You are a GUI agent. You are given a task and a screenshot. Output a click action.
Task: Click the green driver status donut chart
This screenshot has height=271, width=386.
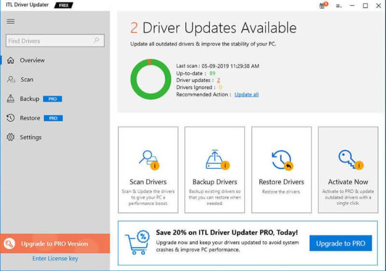point(151,79)
